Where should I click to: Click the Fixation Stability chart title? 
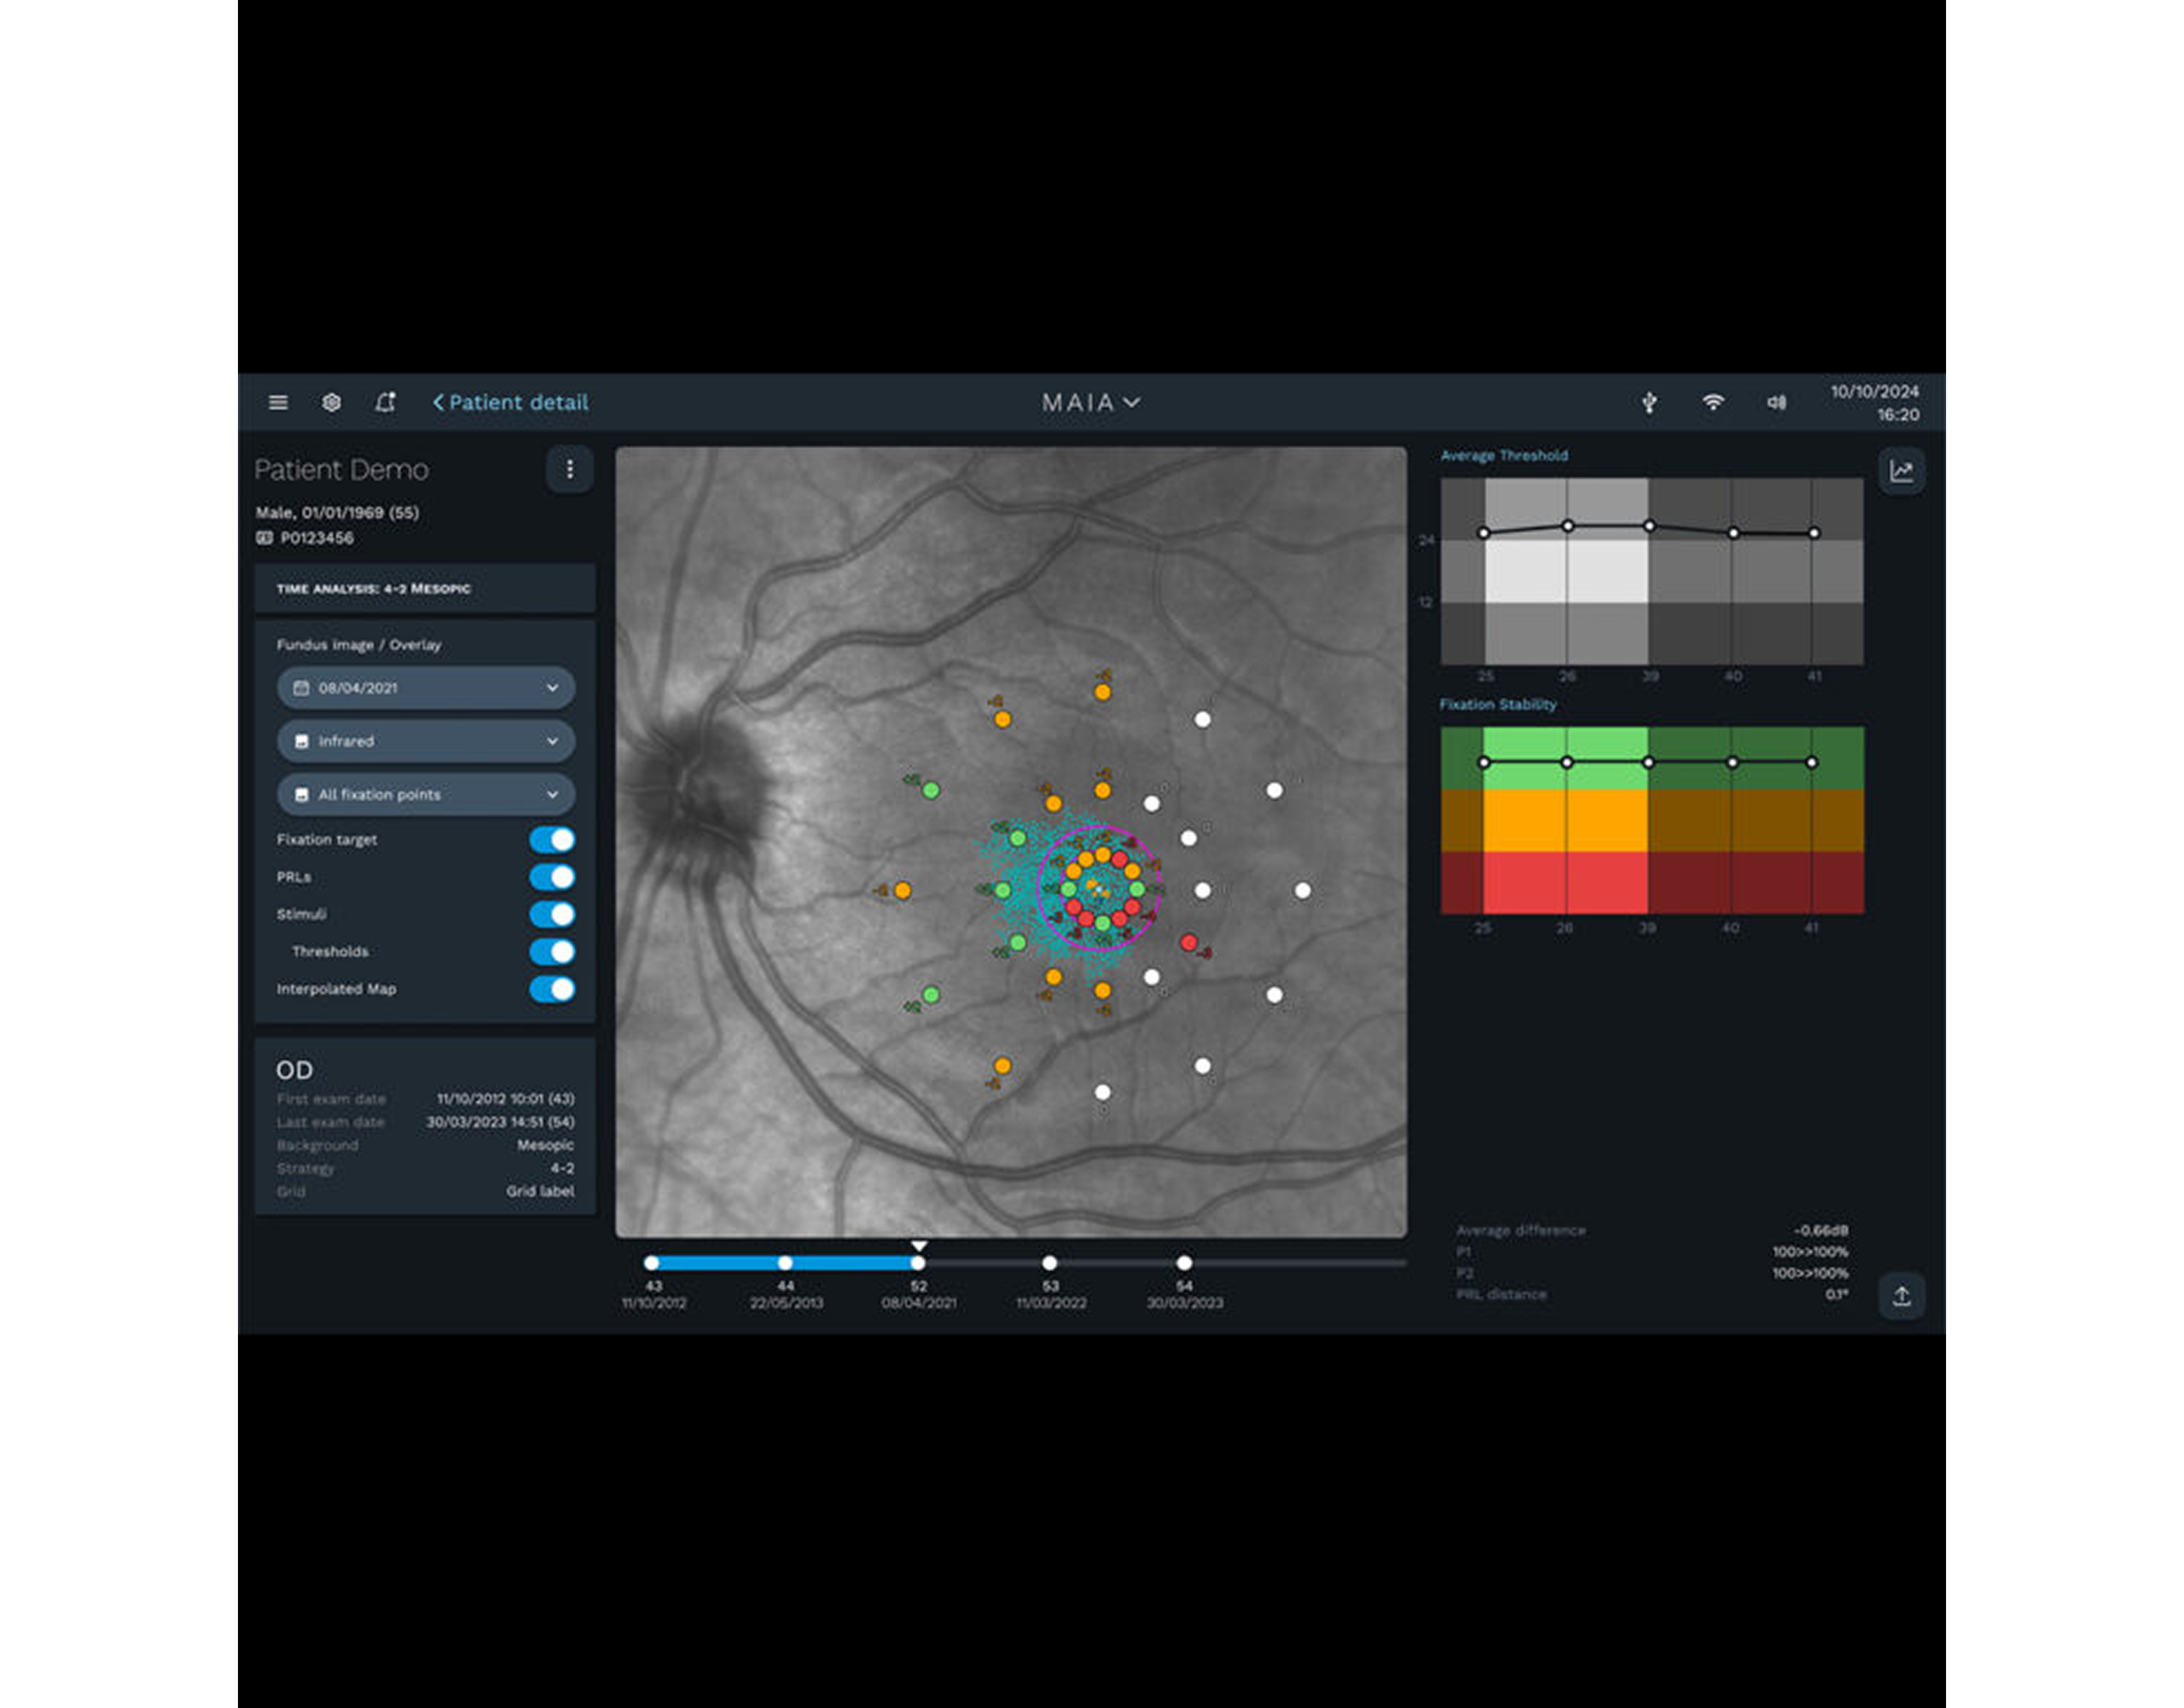pyautogui.click(x=1498, y=704)
